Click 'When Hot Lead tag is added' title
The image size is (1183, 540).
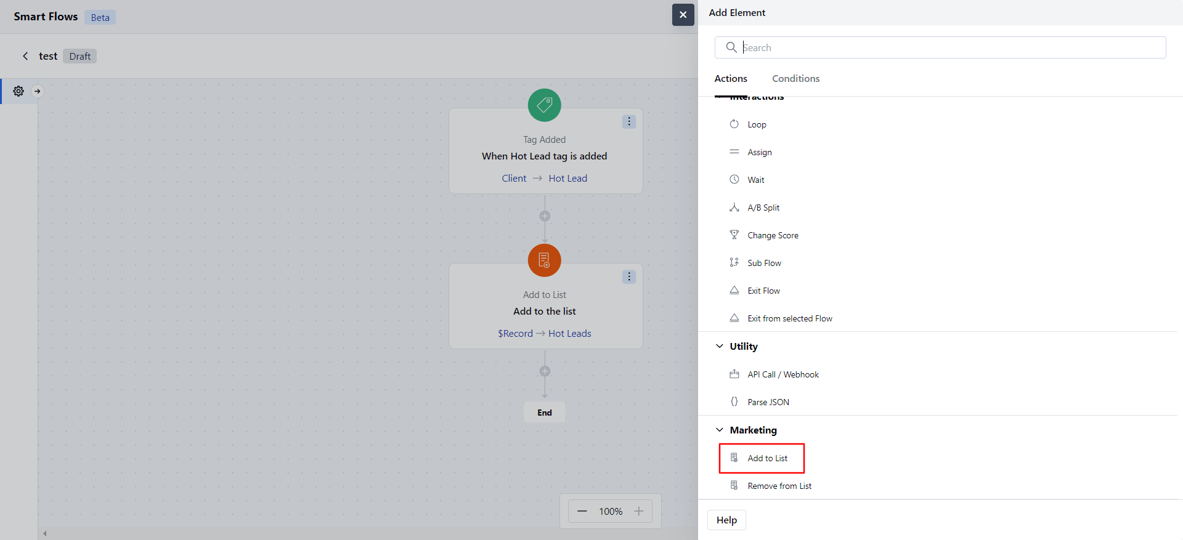(545, 156)
